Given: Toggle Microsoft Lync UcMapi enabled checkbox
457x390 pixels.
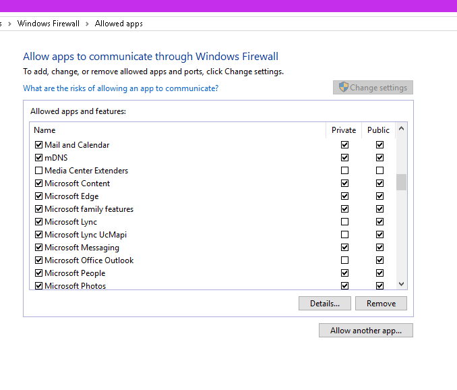Looking at the screenshot, I should point(38,235).
